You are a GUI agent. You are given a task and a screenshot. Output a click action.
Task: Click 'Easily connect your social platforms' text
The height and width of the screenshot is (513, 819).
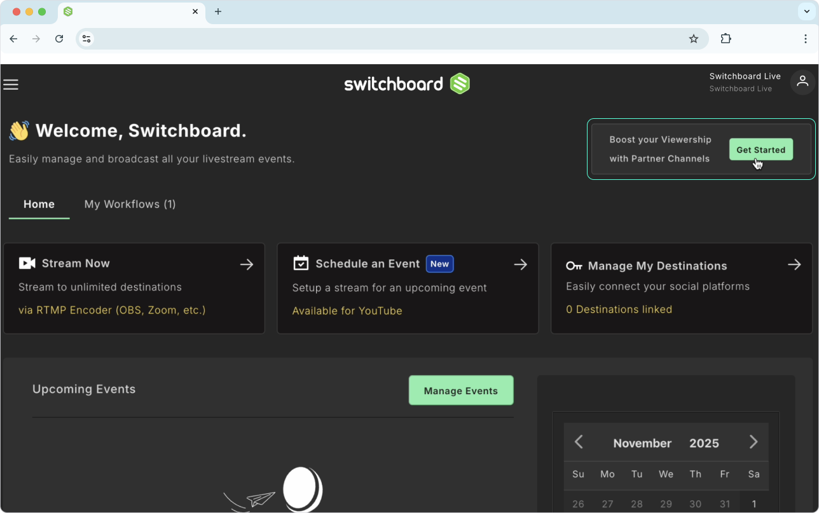[657, 287]
